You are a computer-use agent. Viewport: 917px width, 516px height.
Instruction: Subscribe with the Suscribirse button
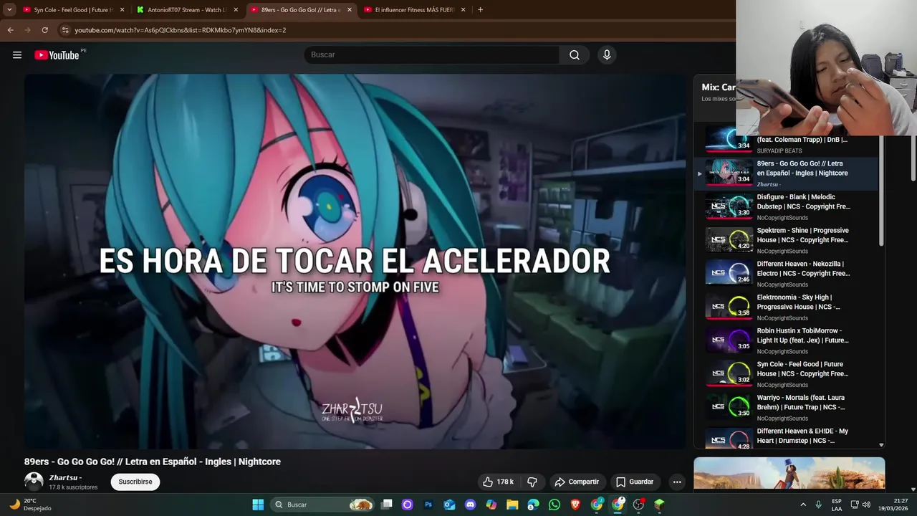coord(135,482)
